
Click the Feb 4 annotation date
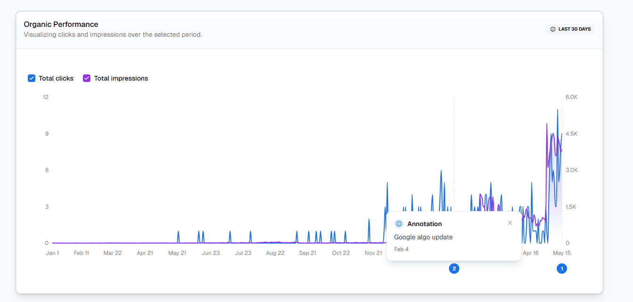click(401, 249)
